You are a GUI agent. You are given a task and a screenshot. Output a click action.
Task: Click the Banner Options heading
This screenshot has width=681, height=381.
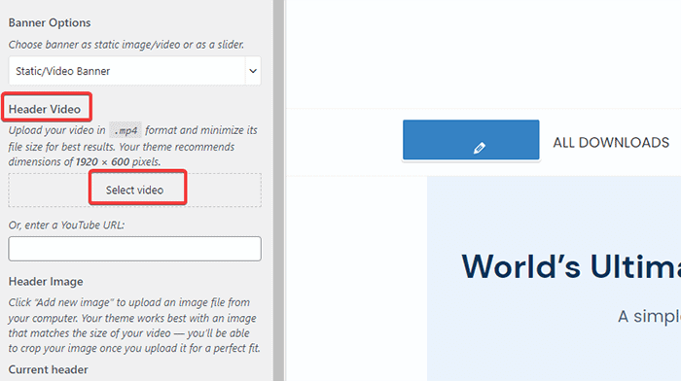tap(50, 22)
